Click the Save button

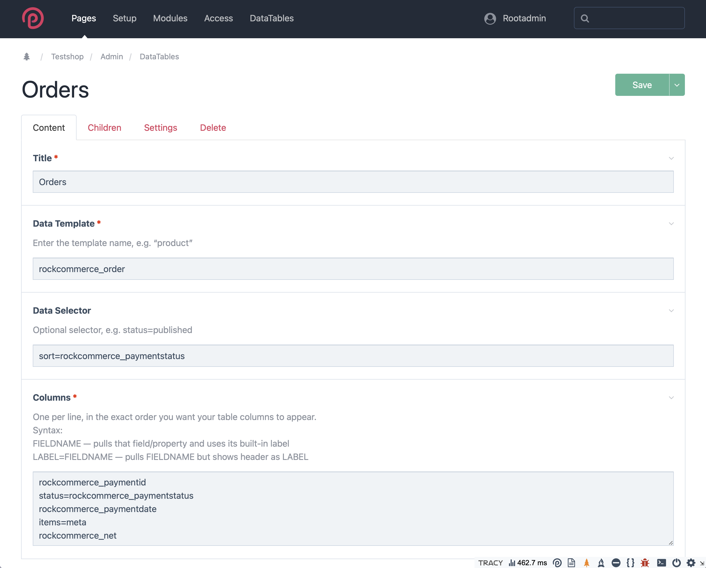(642, 85)
